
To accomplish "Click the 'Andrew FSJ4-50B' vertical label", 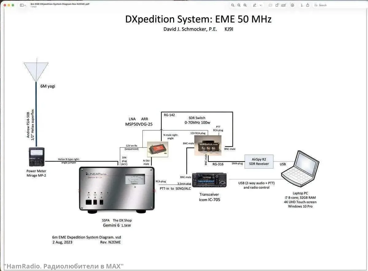I will pos(28,125).
